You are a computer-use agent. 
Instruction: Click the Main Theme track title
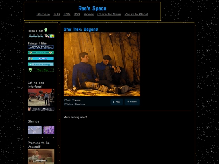coord(73,100)
